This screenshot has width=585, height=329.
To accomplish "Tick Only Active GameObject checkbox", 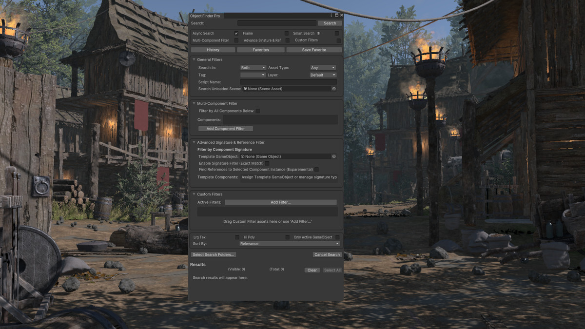I will 337,237.
